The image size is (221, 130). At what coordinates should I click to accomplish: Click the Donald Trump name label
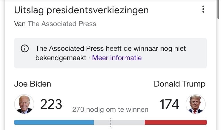click(179, 84)
